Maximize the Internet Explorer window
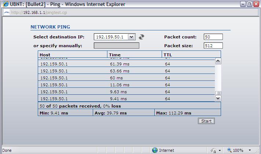The width and height of the screenshot is (261, 154). [250, 4]
